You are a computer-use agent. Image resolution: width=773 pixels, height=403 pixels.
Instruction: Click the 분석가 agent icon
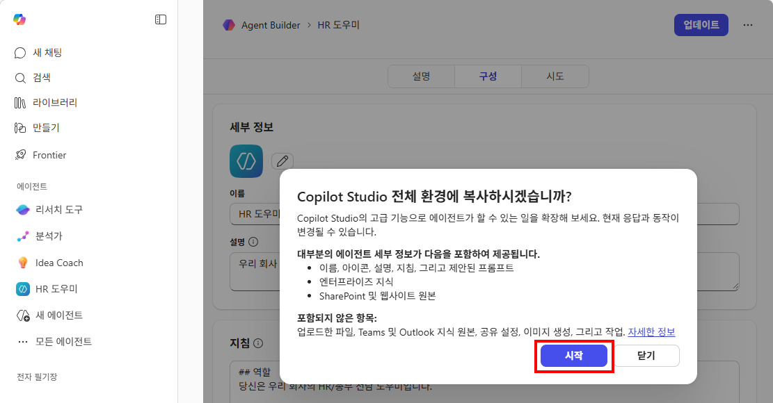click(23, 236)
